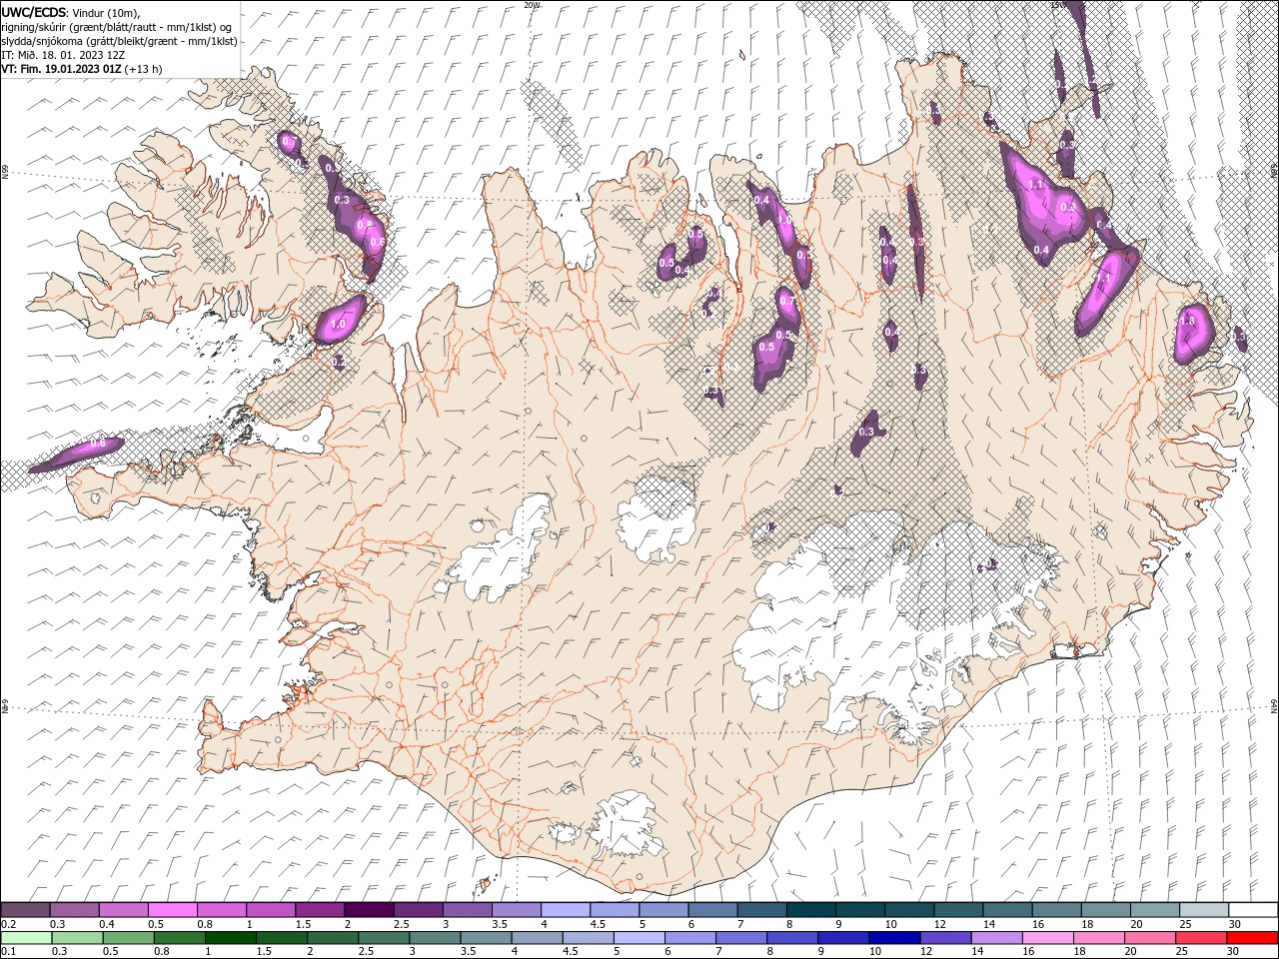The image size is (1279, 959).
Task: Click the 'UWC/ECDS' title text
Action: tap(35, 11)
